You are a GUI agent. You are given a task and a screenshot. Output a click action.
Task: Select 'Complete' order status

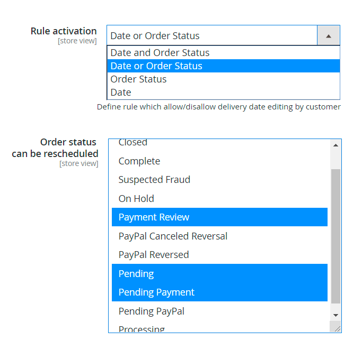tap(139, 161)
